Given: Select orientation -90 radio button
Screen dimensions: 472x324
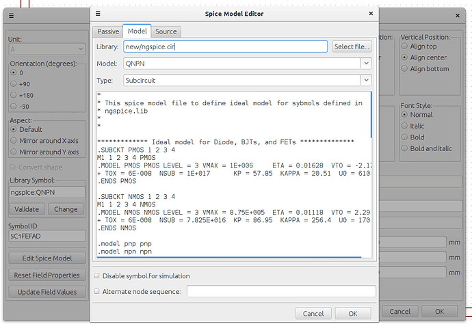Looking at the screenshot, I should [14, 106].
